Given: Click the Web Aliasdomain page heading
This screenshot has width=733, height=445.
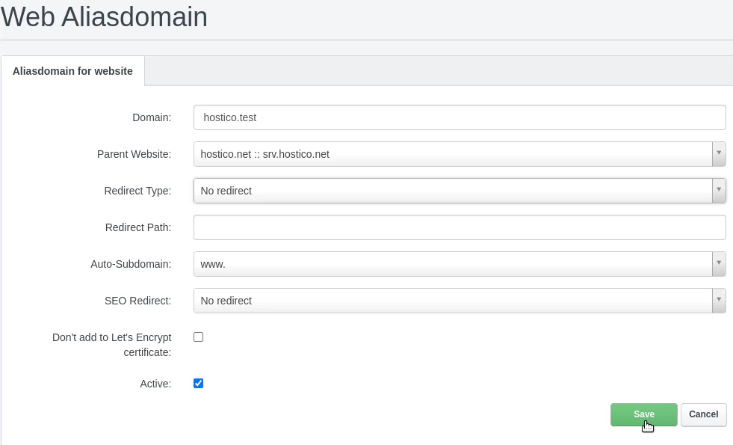Looking at the screenshot, I should (104, 17).
